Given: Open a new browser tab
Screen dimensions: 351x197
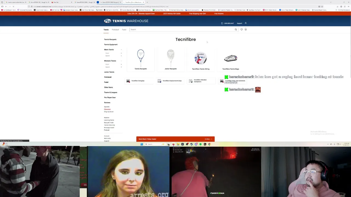Looking at the screenshot, I should (x=147, y=2).
